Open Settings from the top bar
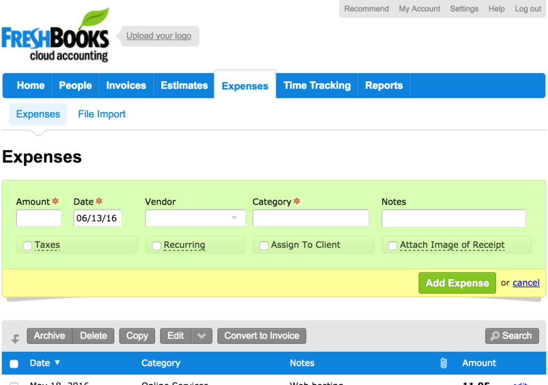This screenshot has width=548, height=385. click(x=464, y=9)
